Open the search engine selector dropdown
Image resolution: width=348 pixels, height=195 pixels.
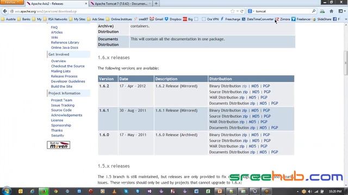pos(251,11)
